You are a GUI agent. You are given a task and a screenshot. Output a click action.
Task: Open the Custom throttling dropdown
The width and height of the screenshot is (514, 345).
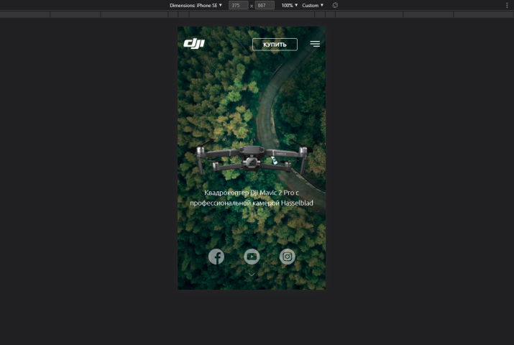pos(313,5)
